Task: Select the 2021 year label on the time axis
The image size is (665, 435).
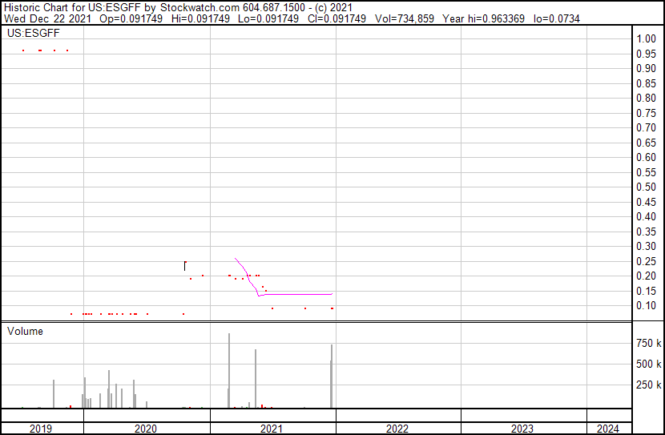Action: [x=272, y=429]
